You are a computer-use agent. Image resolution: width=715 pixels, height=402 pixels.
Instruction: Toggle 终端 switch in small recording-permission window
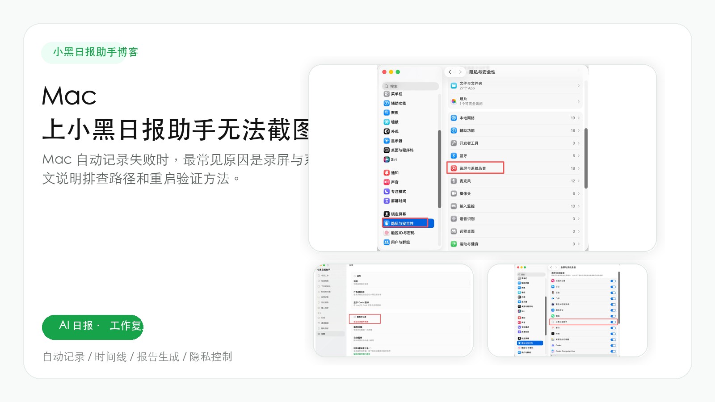[x=613, y=334]
